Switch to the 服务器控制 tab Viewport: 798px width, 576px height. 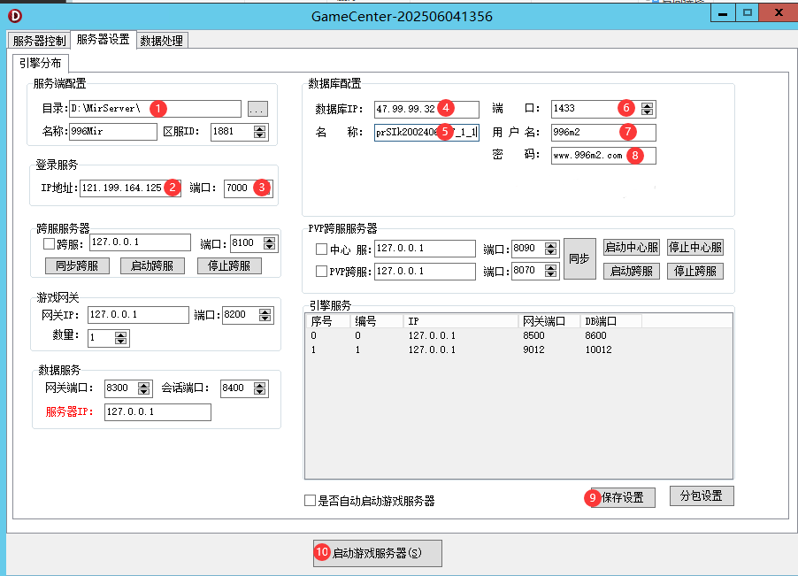(x=39, y=41)
